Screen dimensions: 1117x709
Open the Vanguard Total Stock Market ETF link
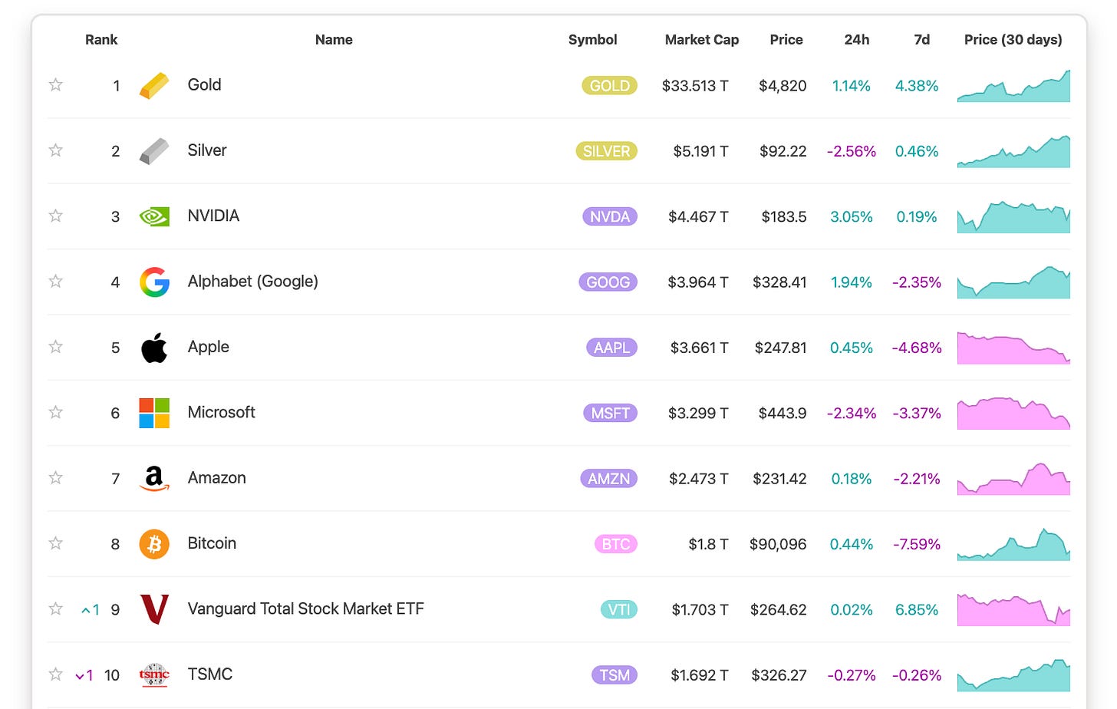(x=305, y=609)
